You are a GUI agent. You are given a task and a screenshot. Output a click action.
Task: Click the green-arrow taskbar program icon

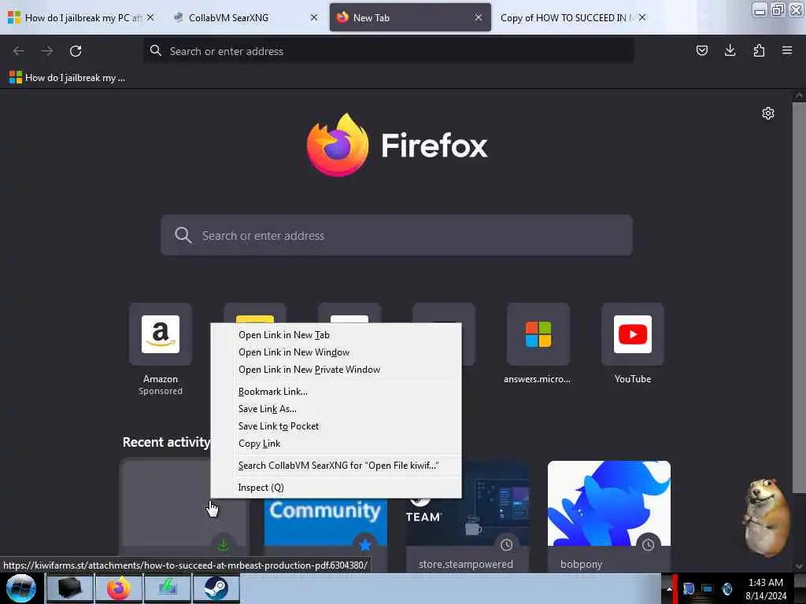pos(168,588)
